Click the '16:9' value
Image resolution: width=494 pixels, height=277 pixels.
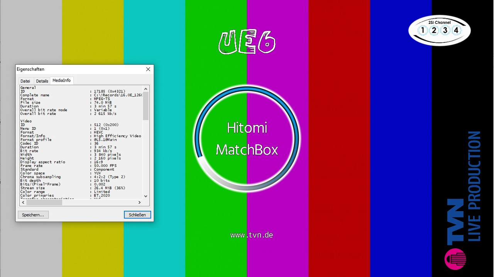(x=98, y=162)
